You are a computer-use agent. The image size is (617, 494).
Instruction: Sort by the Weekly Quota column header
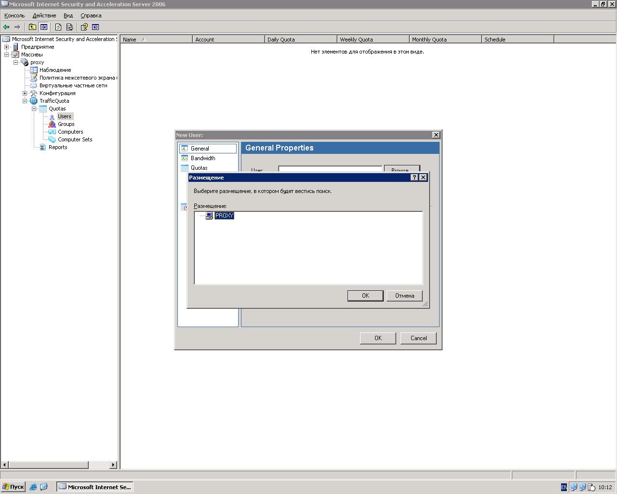point(374,40)
